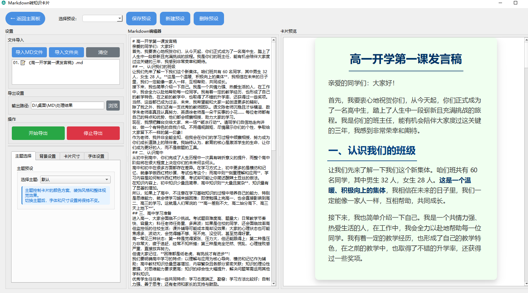Screen dimensions: 528x293
Task: Click card preview scrollbar up arrow
Action: pos(526,40)
